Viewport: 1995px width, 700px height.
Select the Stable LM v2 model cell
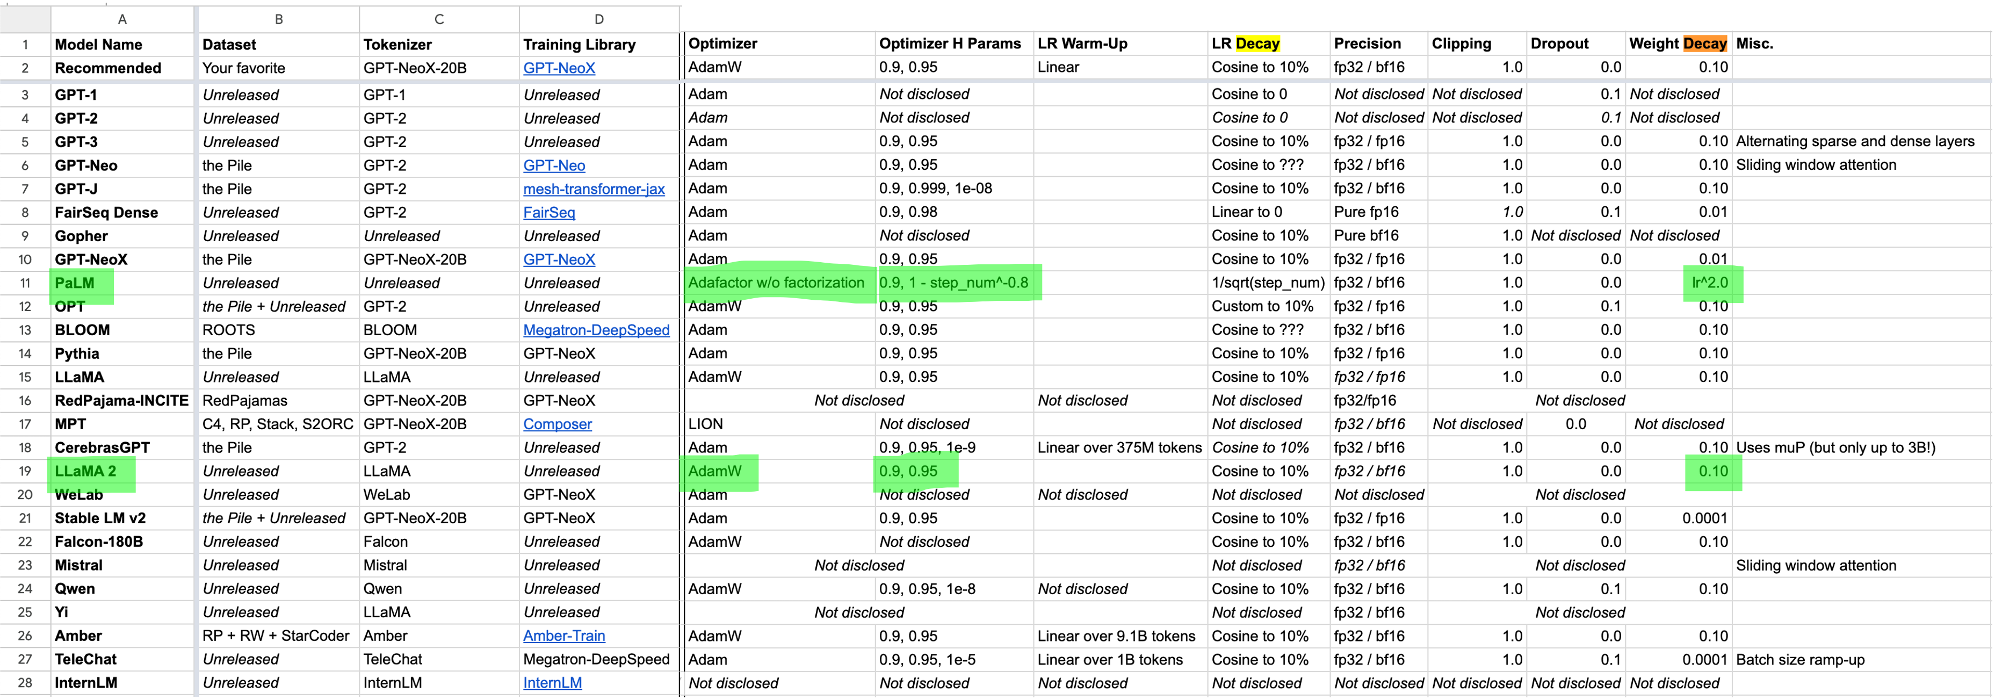click(x=121, y=519)
